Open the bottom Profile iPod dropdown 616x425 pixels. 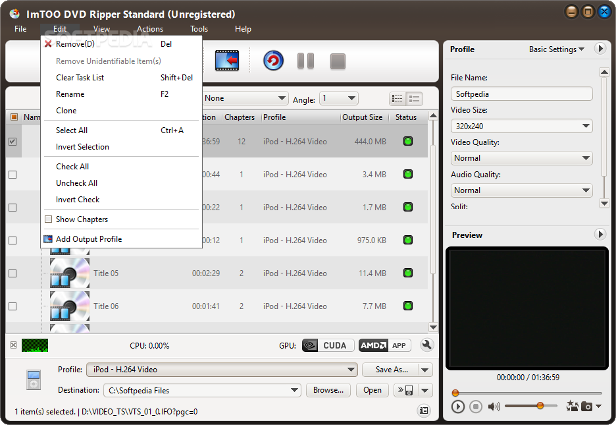222,370
